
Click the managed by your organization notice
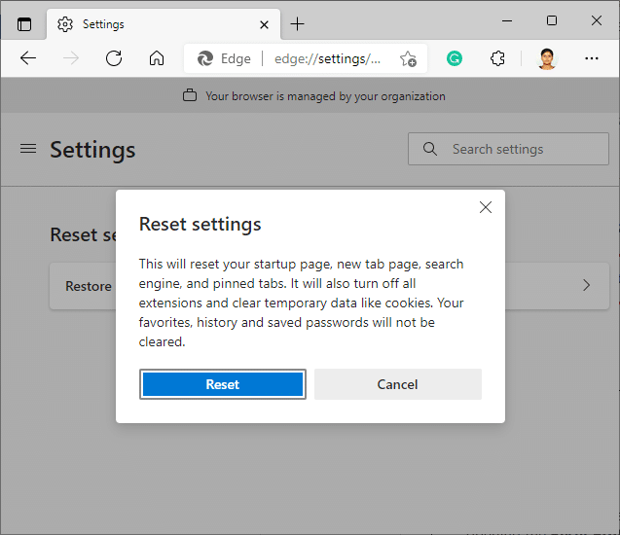314,96
